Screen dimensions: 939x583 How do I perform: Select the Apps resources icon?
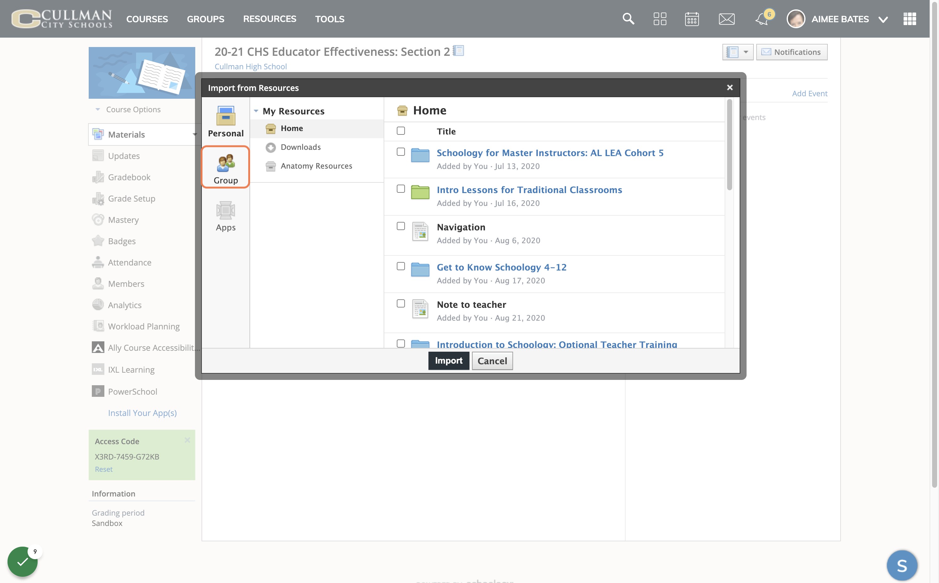[226, 216]
